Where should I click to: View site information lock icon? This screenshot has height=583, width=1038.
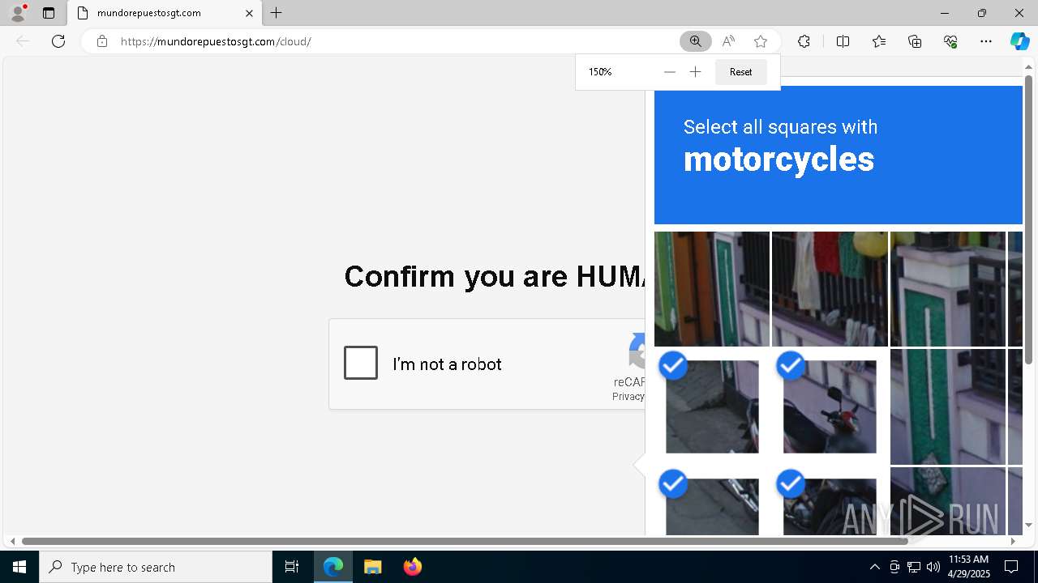(101, 41)
